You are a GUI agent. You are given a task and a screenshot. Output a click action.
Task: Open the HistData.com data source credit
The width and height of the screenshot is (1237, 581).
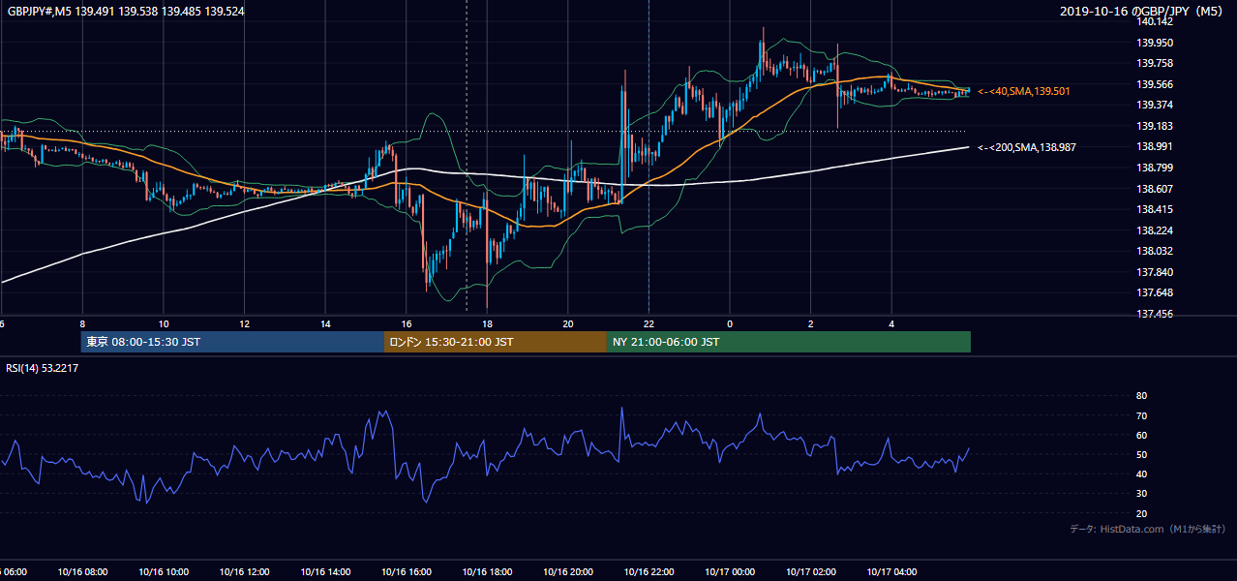tap(1147, 529)
